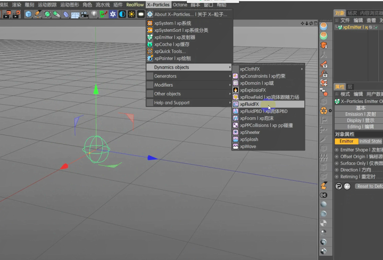The image size is (383, 260).
Task: Click the round camera icon beside Reset to Defaults
Action: click(x=347, y=186)
